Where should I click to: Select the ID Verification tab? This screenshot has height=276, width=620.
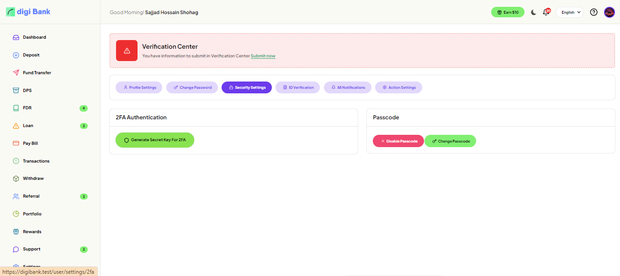pos(298,87)
